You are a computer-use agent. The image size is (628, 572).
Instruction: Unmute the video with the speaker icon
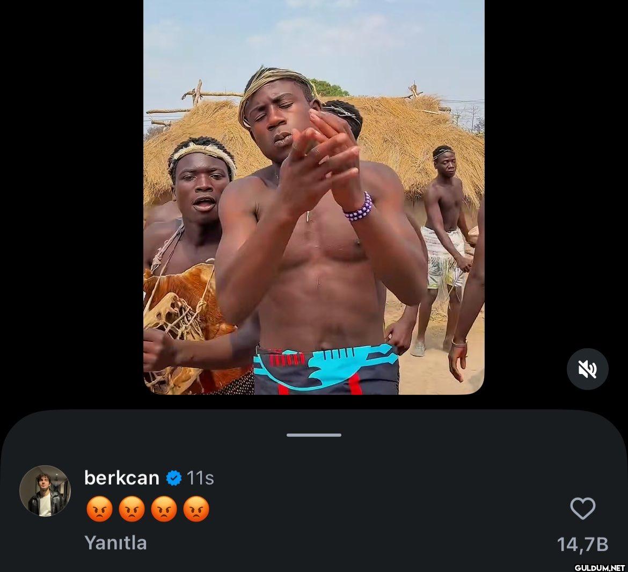coord(588,369)
